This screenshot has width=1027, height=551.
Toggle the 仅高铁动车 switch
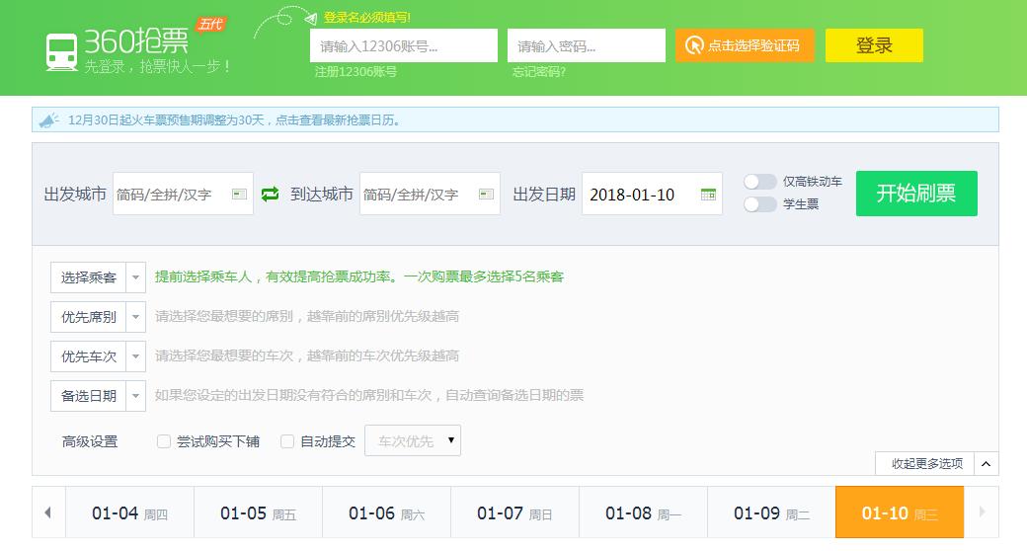coord(759,182)
